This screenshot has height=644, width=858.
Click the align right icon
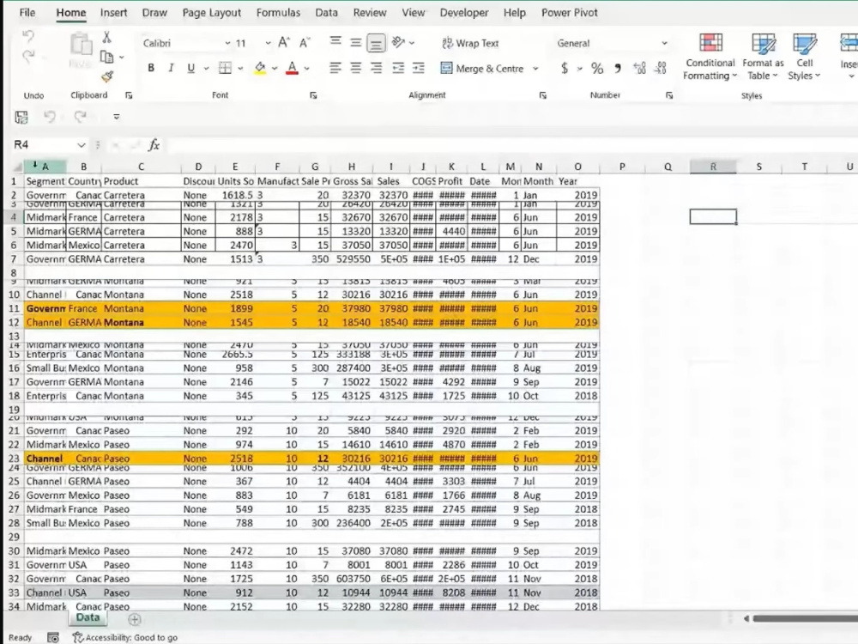click(377, 68)
